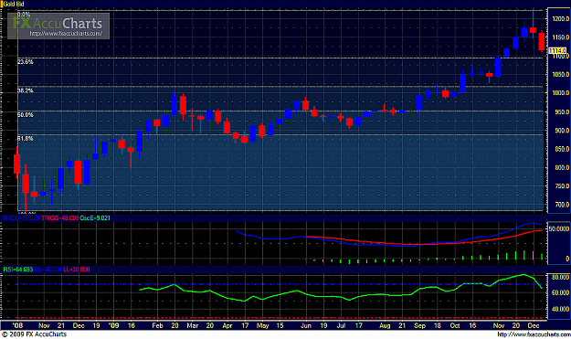Click the UL=70.000 upper limit label

pyautogui.click(x=48, y=270)
